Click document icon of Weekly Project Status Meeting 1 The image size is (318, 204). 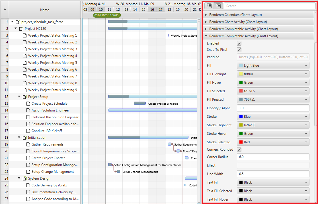coord(25,35)
